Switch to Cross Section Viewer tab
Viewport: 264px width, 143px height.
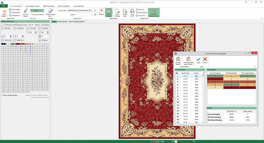[33, 6]
